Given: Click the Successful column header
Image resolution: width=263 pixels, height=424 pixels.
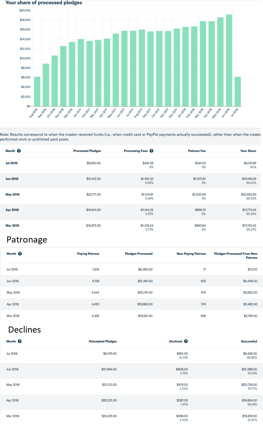Looking at the screenshot, I should pyautogui.click(x=249, y=341).
